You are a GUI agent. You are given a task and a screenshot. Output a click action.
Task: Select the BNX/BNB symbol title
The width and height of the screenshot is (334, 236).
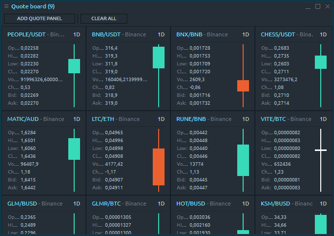pyautogui.click(x=190, y=34)
